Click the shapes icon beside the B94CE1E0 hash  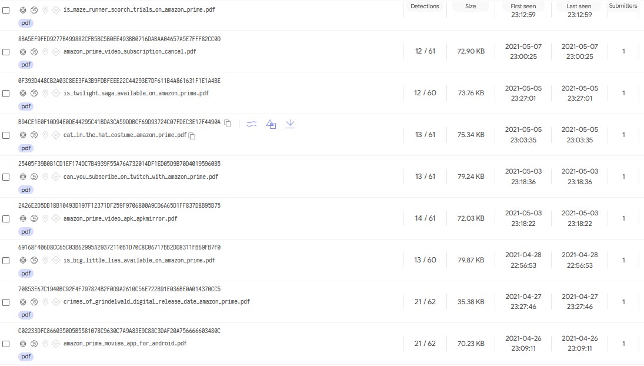click(x=271, y=124)
